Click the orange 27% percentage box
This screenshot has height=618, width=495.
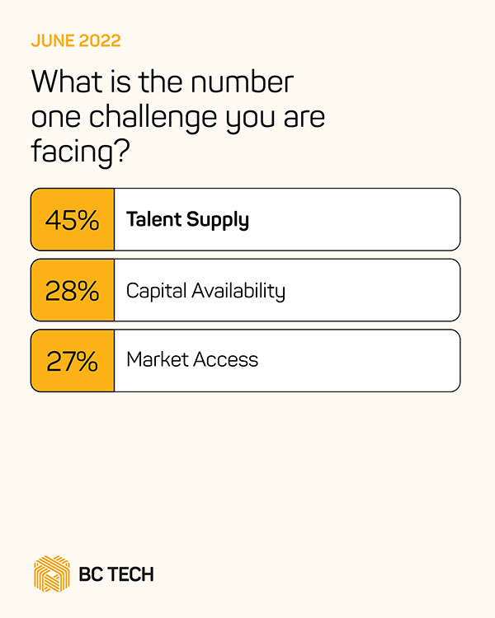click(73, 361)
